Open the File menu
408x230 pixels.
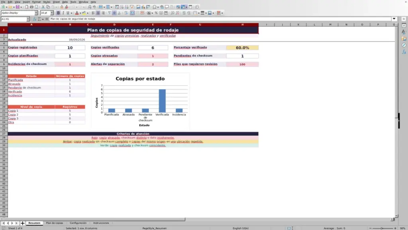pyautogui.click(x=3, y=2)
